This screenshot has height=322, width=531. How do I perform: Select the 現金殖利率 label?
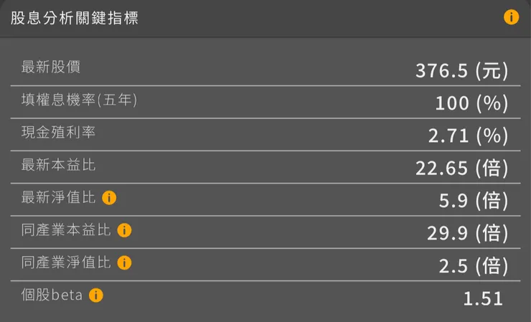[x=58, y=133]
